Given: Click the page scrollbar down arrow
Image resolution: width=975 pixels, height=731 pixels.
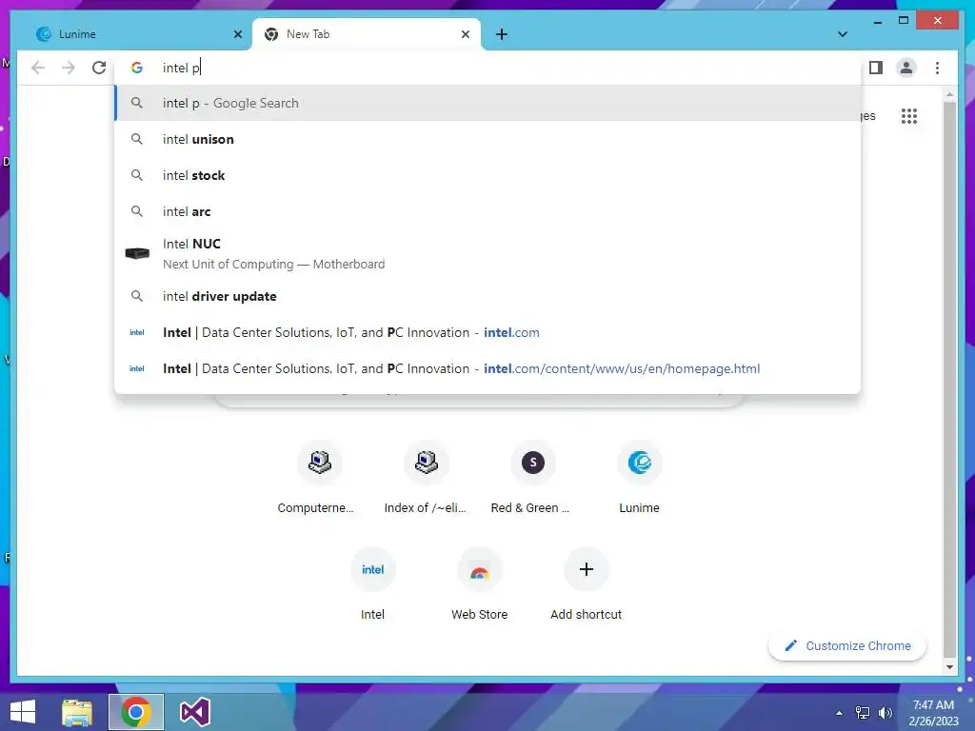Looking at the screenshot, I should (949, 667).
